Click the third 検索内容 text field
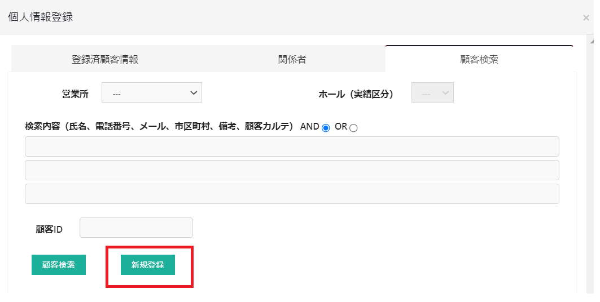 (292, 194)
